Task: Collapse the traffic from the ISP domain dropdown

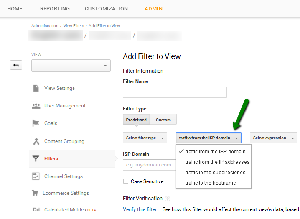Action: (208, 138)
